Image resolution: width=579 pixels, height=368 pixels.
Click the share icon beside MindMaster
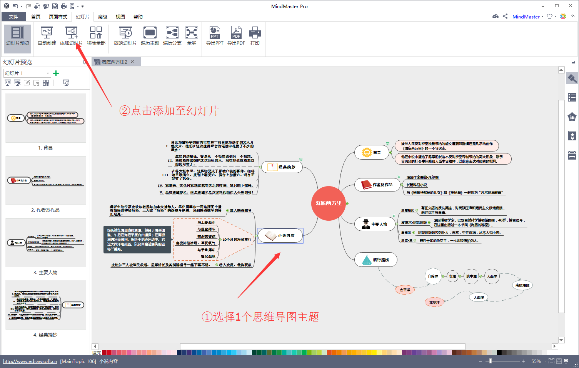click(x=505, y=16)
